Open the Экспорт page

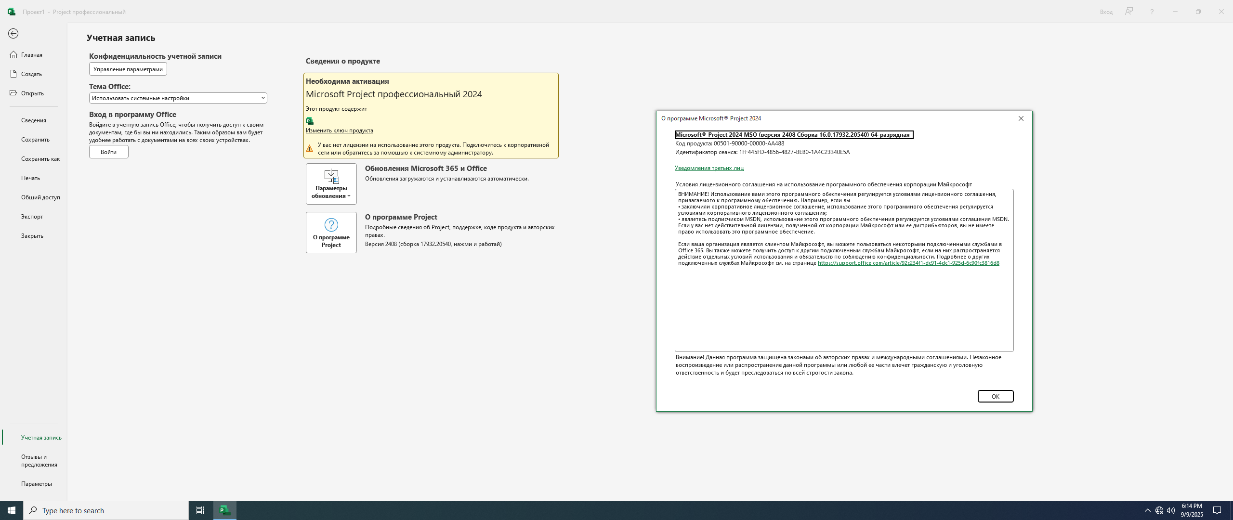click(x=32, y=217)
